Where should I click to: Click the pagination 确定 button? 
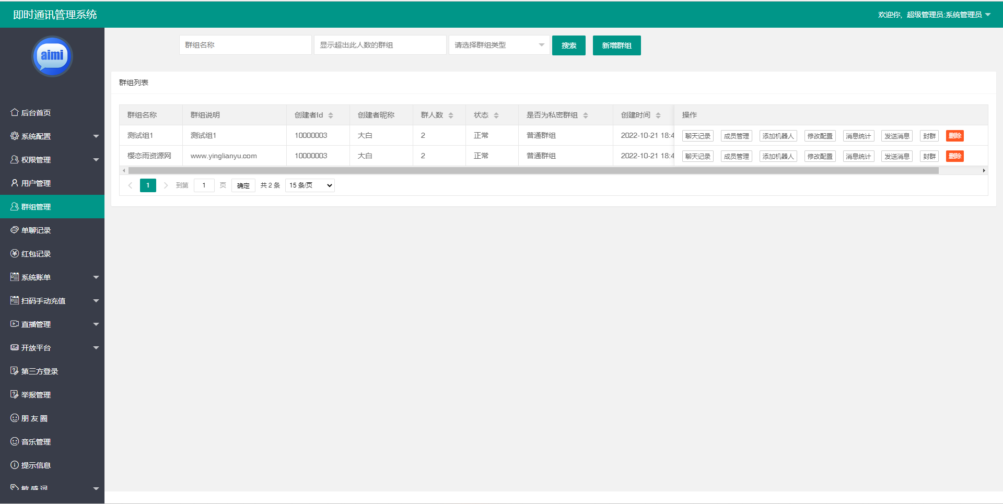[243, 185]
